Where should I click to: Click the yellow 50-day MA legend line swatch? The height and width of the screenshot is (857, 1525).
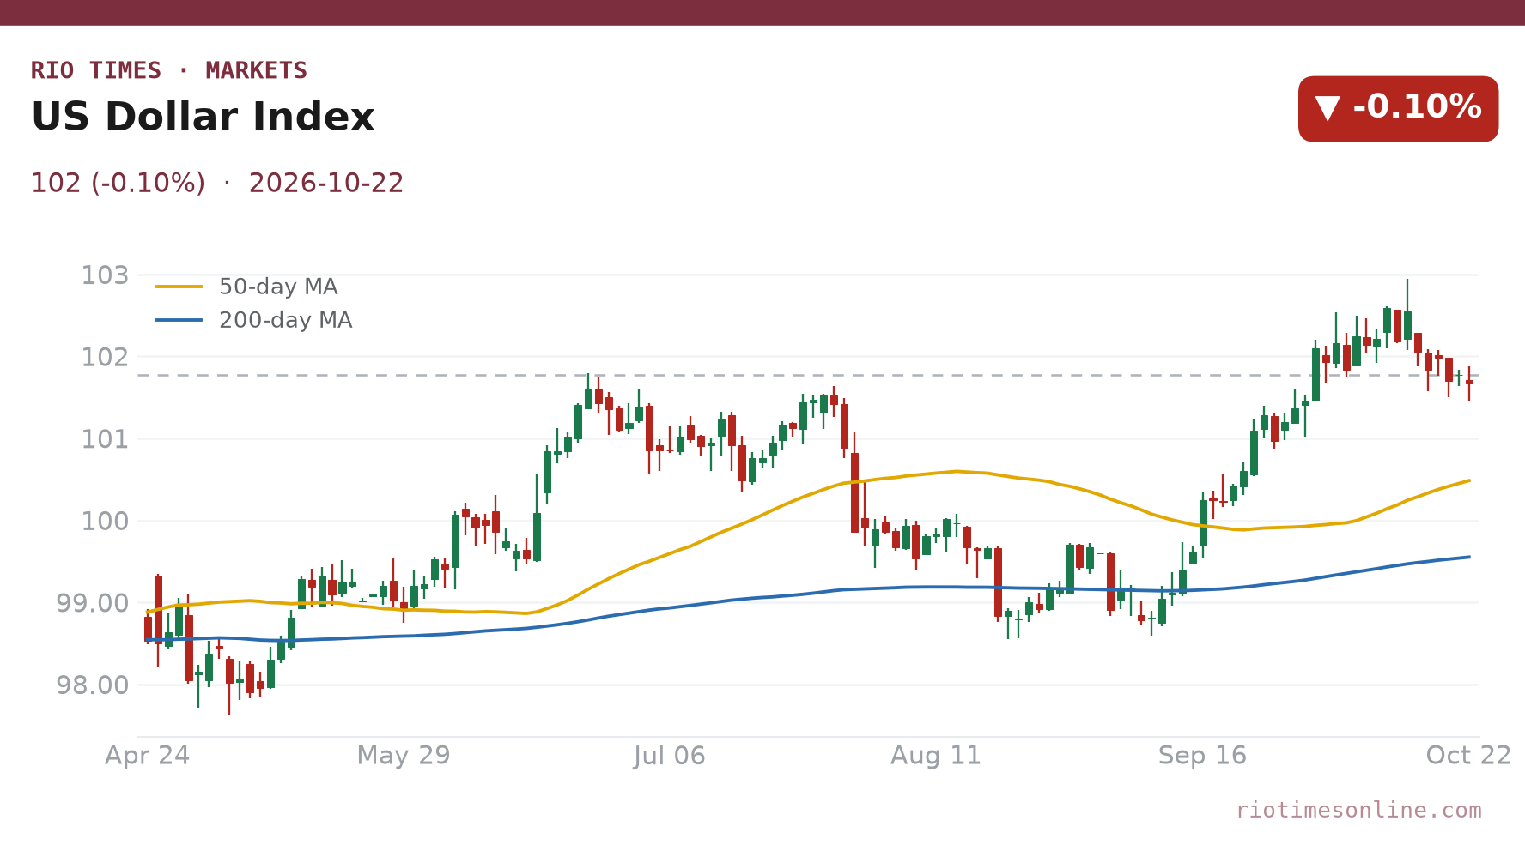(179, 287)
